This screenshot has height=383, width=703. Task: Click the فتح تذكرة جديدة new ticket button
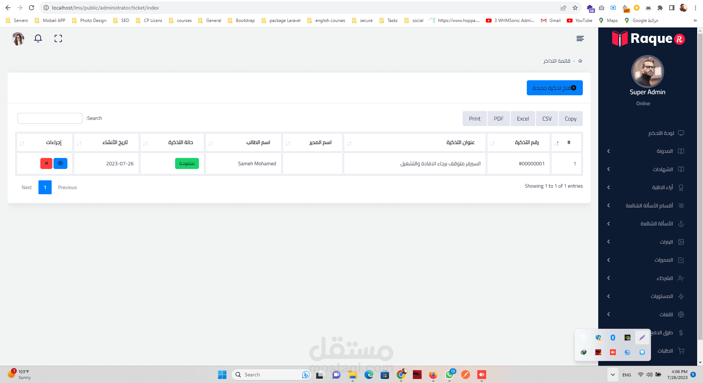(x=555, y=88)
